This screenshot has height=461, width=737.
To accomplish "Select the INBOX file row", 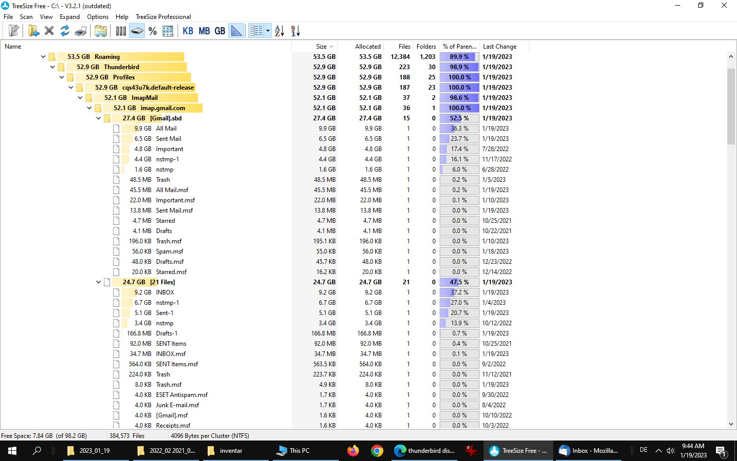I will pos(165,292).
